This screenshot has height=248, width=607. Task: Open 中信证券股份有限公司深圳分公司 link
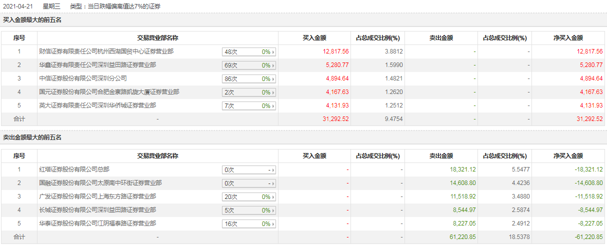tap(83, 78)
